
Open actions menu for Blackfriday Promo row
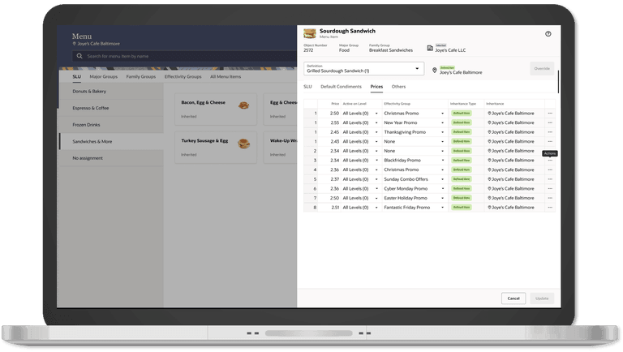tap(550, 161)
